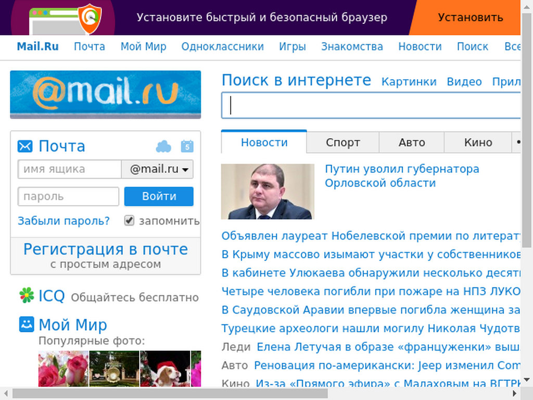Click the horizontal scrollbar right arrow

click(x=515, y=394)
